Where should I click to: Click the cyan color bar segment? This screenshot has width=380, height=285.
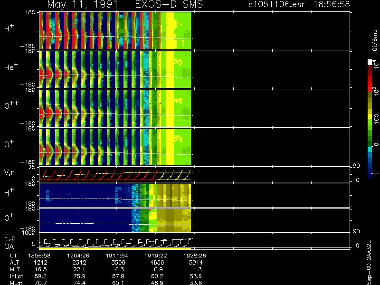pyautogui.click(x=370, y=150)
